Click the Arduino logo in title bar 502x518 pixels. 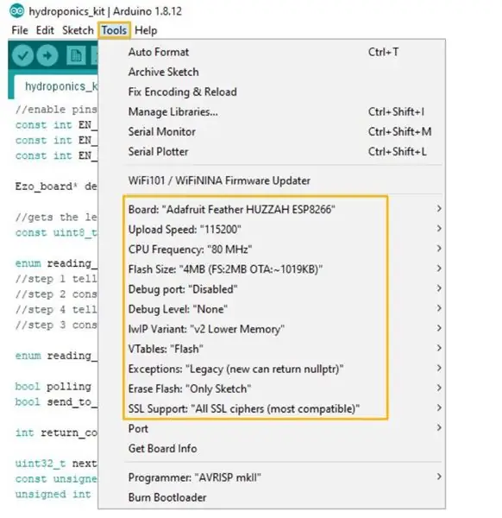[x=16, y=11]
